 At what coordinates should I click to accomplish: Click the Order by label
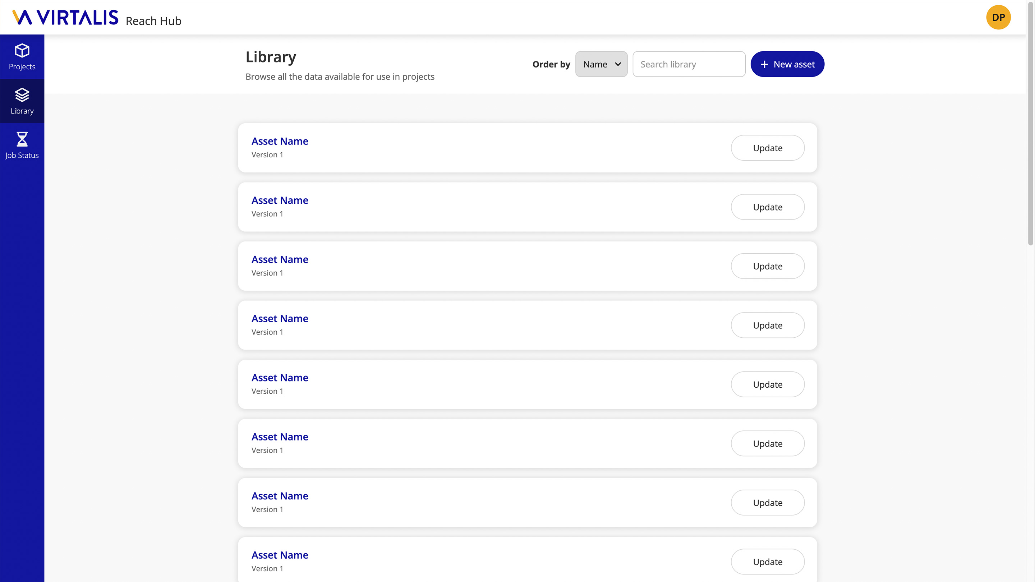pyautogui.click(x=551, y=64)
